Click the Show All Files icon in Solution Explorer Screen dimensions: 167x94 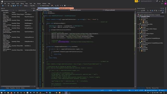coord(156,10)
